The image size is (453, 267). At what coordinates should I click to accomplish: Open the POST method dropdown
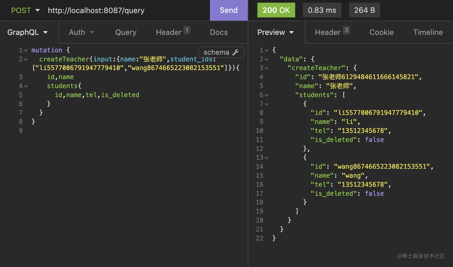[25, 10]
